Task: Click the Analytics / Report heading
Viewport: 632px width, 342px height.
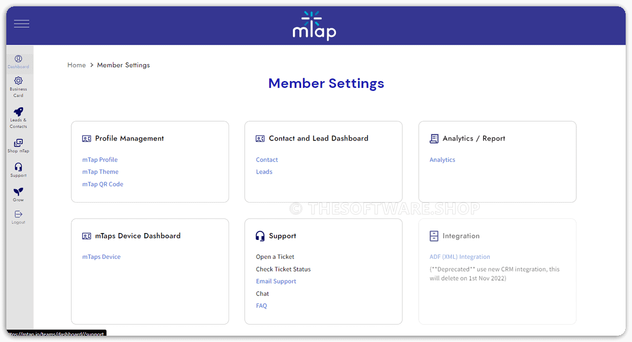Action: tap(474, 139)
